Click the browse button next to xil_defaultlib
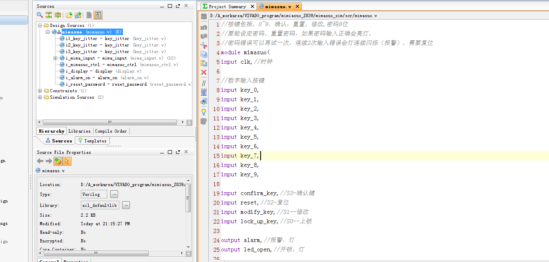The height and width of the screenshot is (262, 549). (126, 205)
